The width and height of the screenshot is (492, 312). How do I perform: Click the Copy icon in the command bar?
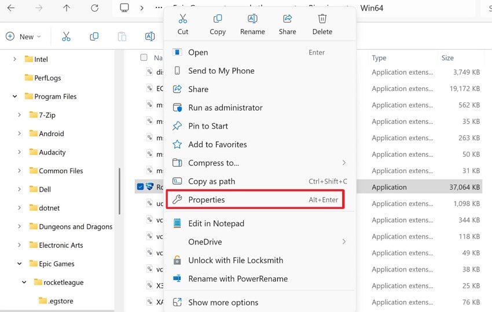(94, 36)
